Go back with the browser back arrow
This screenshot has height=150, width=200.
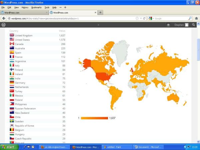point(4,19)
